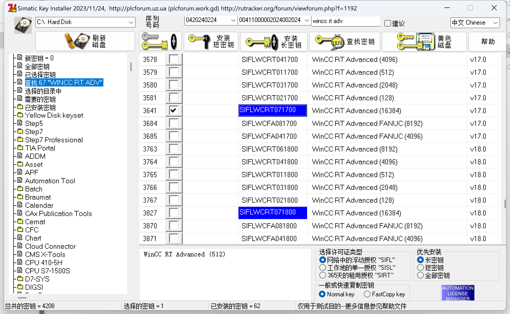The image size is (510, 314).
Task: Select the FastCopy key radio option
Action: [367, 294]
